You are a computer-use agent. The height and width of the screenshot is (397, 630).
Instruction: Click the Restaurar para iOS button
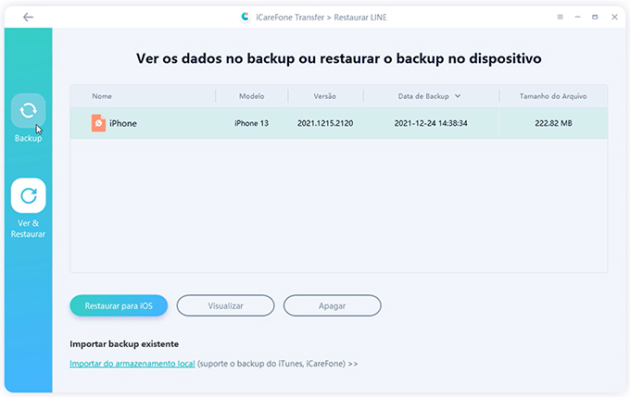pos(119,305)
